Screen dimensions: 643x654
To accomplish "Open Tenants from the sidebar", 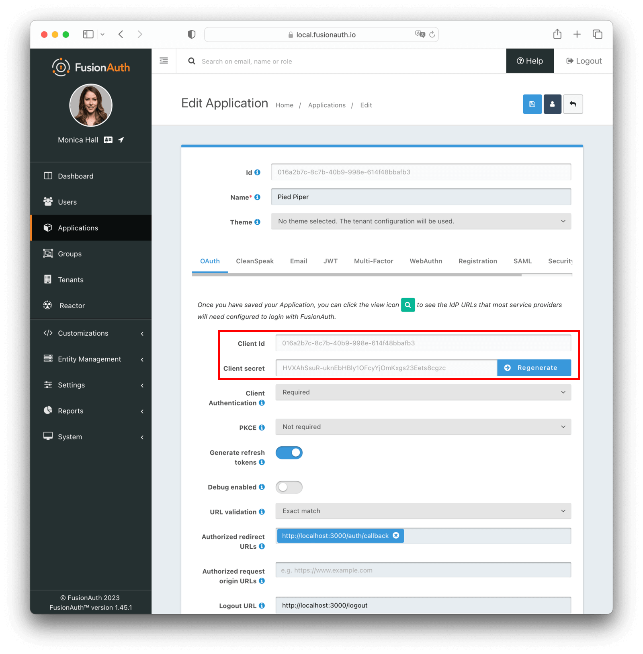I will (x=91, y=280).
